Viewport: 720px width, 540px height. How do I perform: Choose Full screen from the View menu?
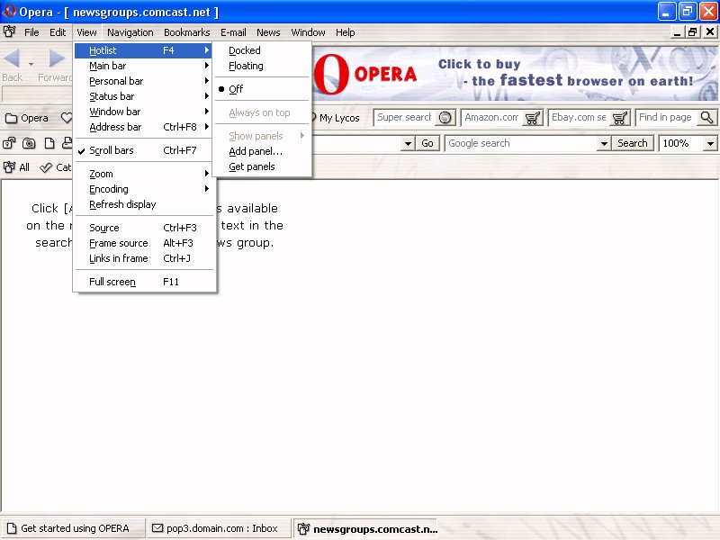coord(112,282)
